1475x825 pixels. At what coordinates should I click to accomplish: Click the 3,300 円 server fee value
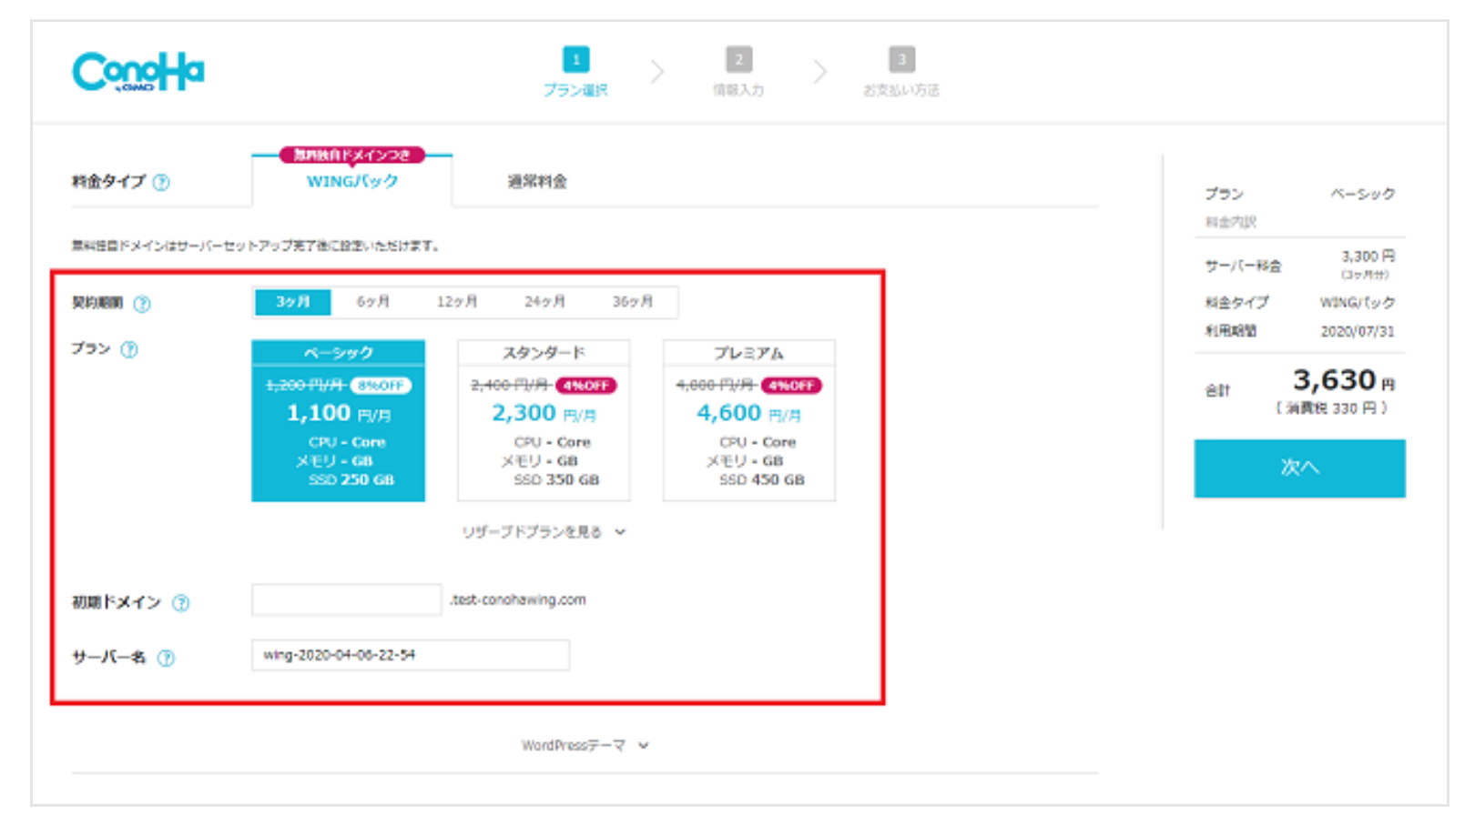click(x=1368, y=257)
